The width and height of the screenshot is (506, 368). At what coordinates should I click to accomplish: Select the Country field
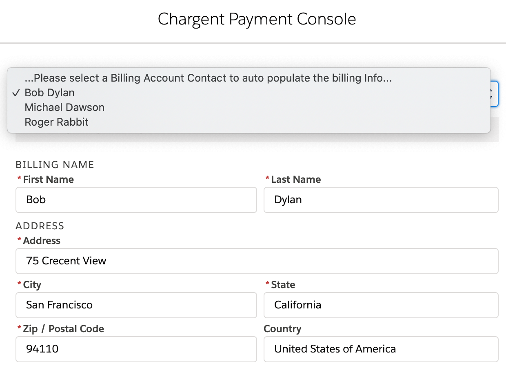[x=381, y=349]
